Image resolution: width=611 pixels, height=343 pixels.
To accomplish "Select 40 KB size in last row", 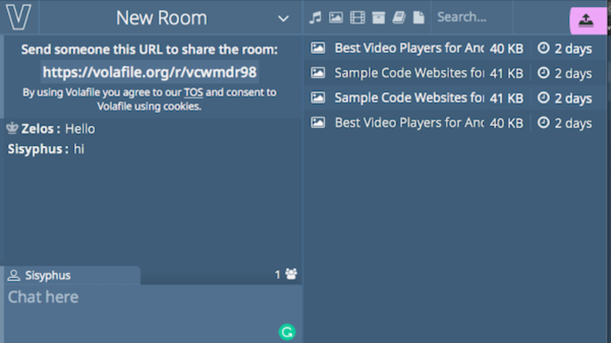I will (506, 123).
